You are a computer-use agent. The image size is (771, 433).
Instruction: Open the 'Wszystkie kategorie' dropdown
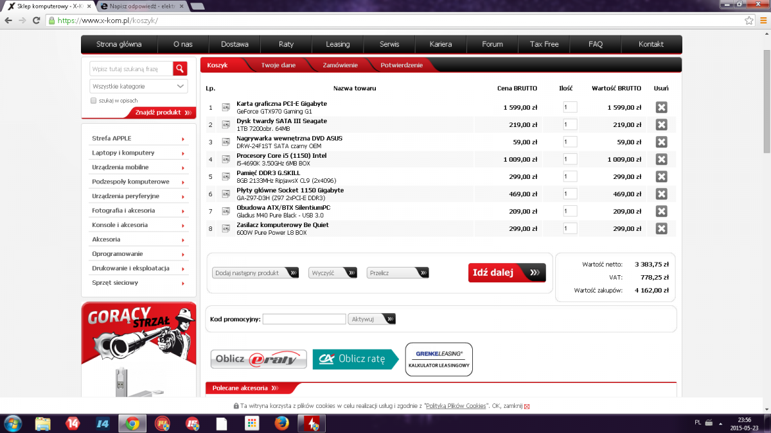point(138,86)
